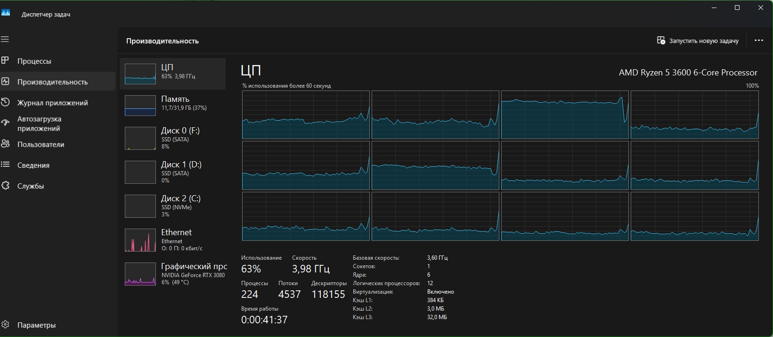This screenshot has width=773, height=337.
Task: Open Параметры settings gear icon
Action: [x=6, y=325]
